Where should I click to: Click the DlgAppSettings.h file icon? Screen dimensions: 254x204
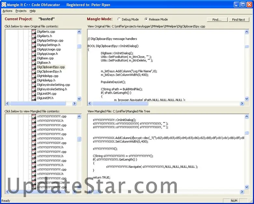tap(34, 45)
